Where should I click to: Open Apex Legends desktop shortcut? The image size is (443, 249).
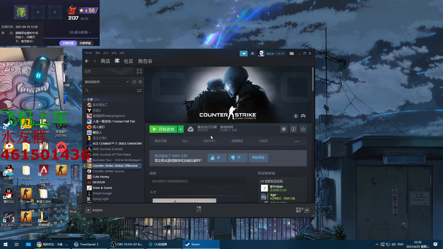click(x=44, y=174)
